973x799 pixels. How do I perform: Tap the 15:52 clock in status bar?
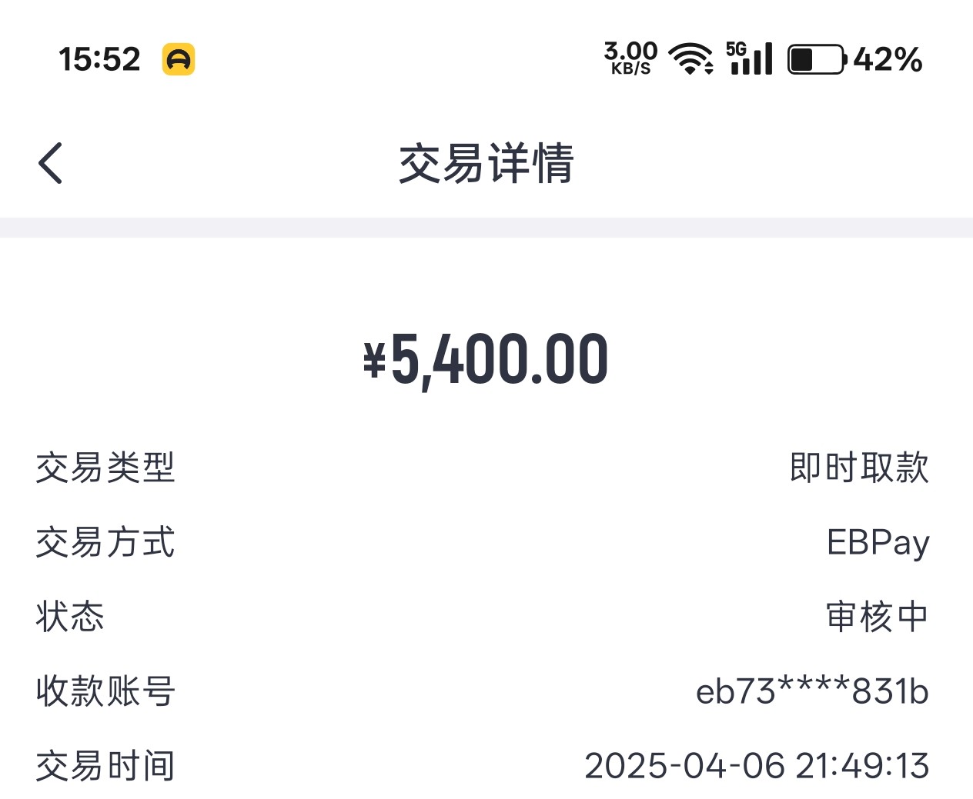coord(99,59)
